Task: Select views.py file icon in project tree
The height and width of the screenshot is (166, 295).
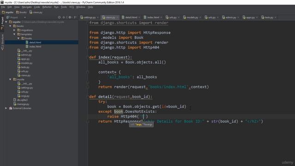Action: click(19, 75)
